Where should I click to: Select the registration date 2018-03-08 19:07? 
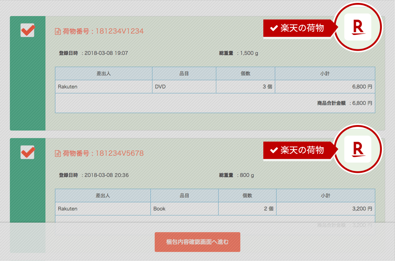coord(106,53)
